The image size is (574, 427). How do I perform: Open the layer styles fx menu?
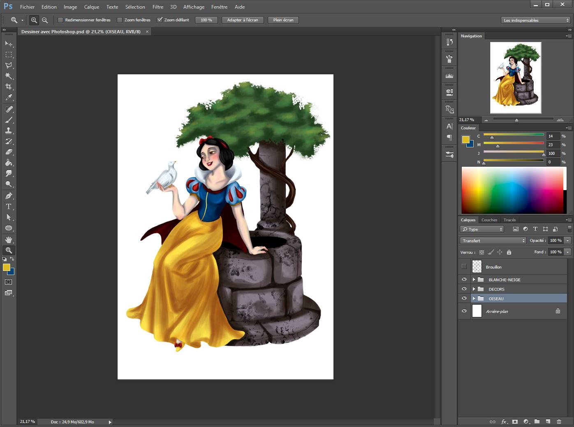click(504, 422)
